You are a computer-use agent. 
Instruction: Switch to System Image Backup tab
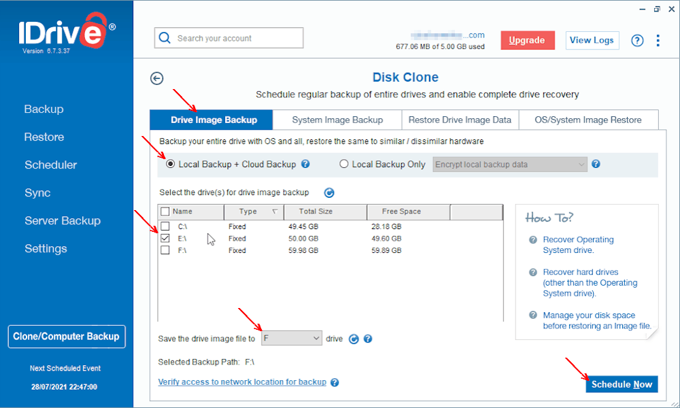tap(337, 120)
